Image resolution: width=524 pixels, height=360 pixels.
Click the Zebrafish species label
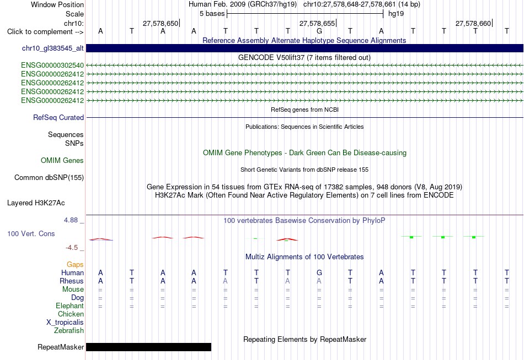point(69,331)
